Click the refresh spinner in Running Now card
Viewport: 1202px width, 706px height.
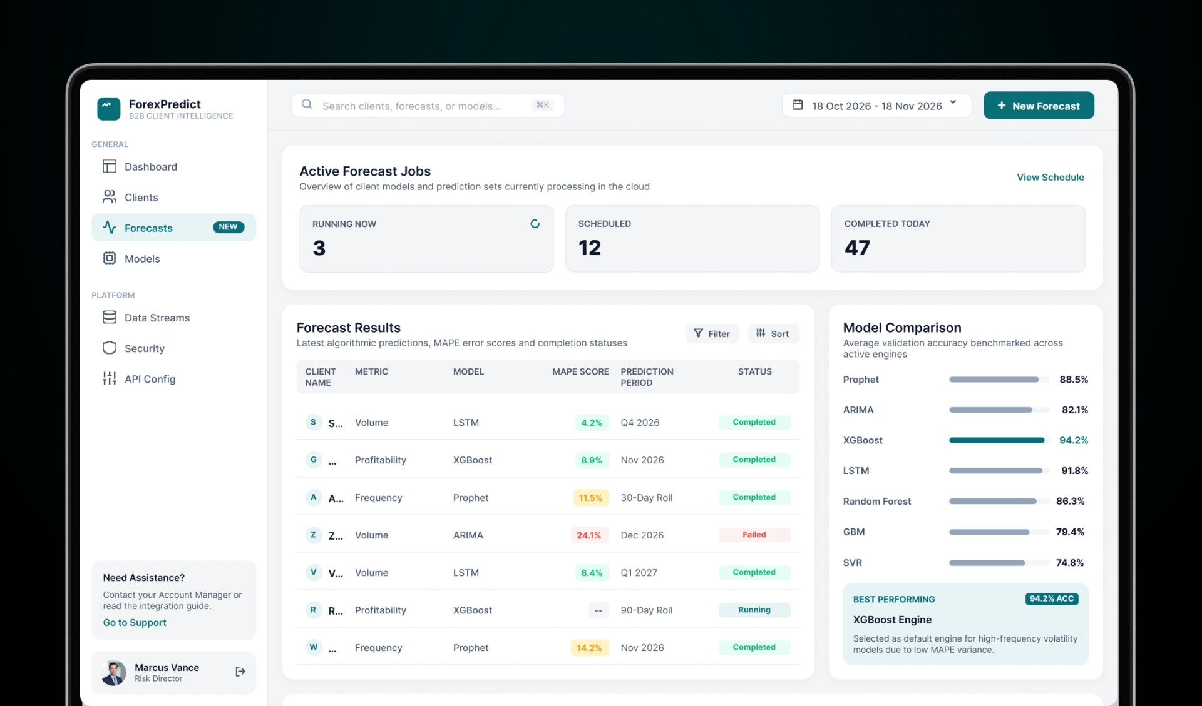pyautogui.click(x=535, y=224)
